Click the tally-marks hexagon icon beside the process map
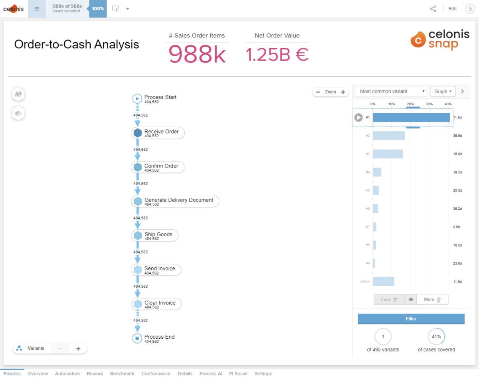Image resolution: width=479 pixels, height=379 pixels. pyautogui.click(x=18, y=94)
